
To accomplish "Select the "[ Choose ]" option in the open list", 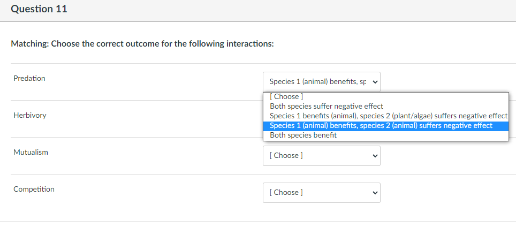I will [287, 97].
